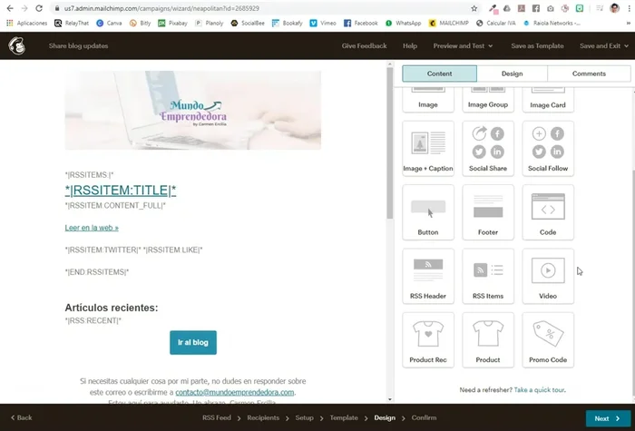Open the Give Feedback link

(364, 45)
